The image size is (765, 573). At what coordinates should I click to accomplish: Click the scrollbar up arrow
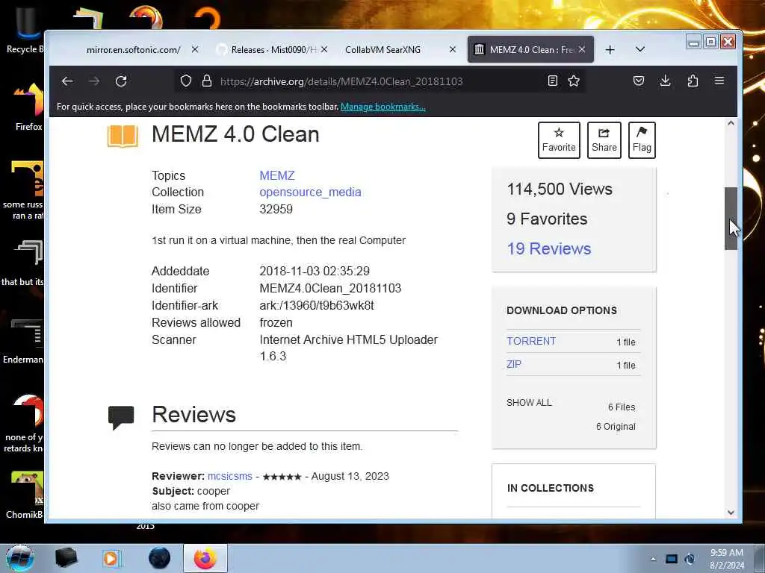pos(731,123)
